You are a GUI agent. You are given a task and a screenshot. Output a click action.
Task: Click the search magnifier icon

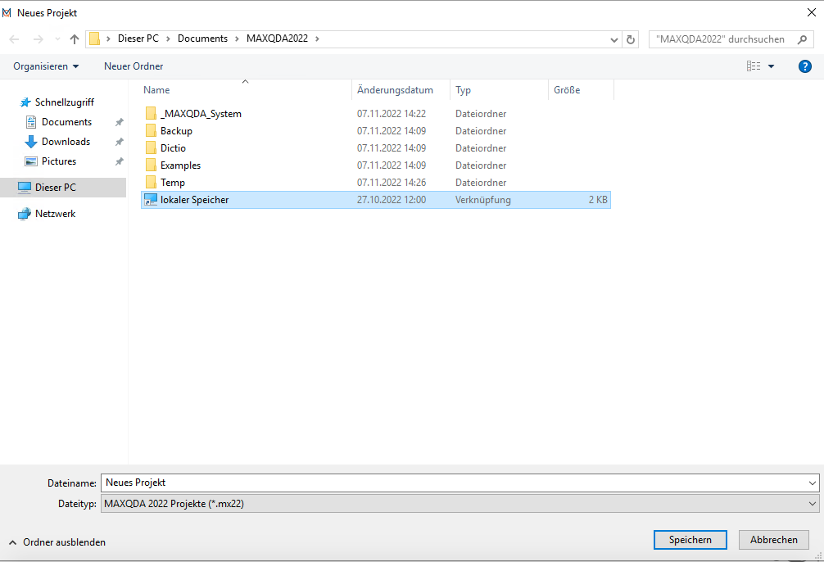click(x=801, y=39)
